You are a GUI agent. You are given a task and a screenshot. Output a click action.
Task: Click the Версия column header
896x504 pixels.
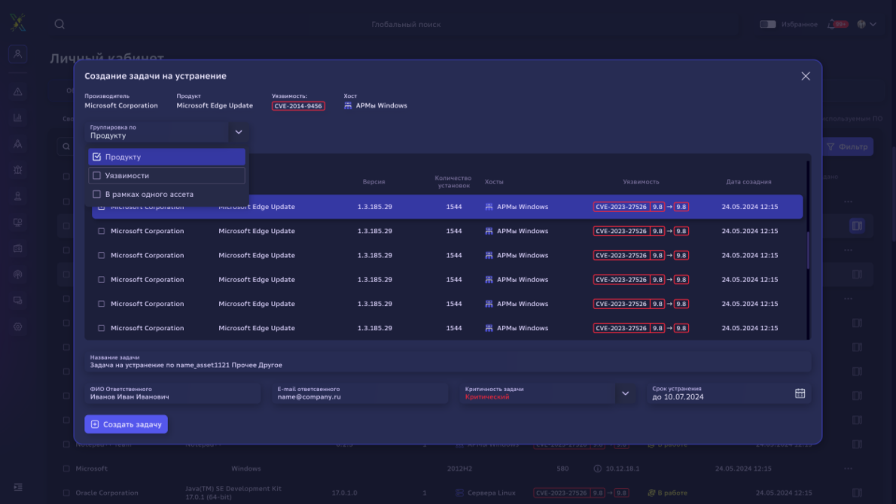[x=373, y=181]
